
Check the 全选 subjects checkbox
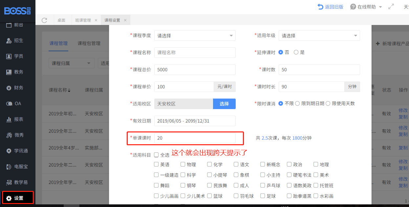click(156, 154)
